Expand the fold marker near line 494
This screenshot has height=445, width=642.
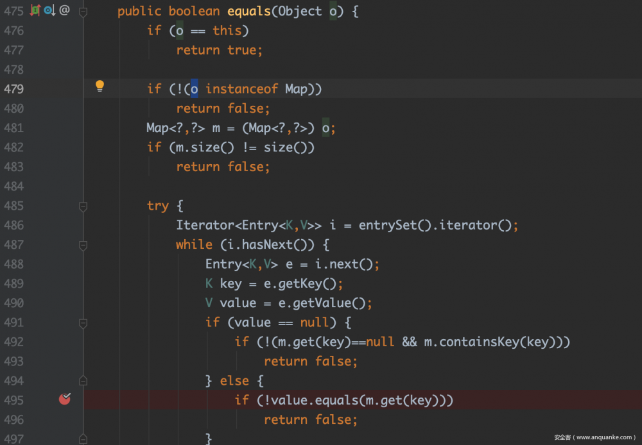[x=83, y=380]
